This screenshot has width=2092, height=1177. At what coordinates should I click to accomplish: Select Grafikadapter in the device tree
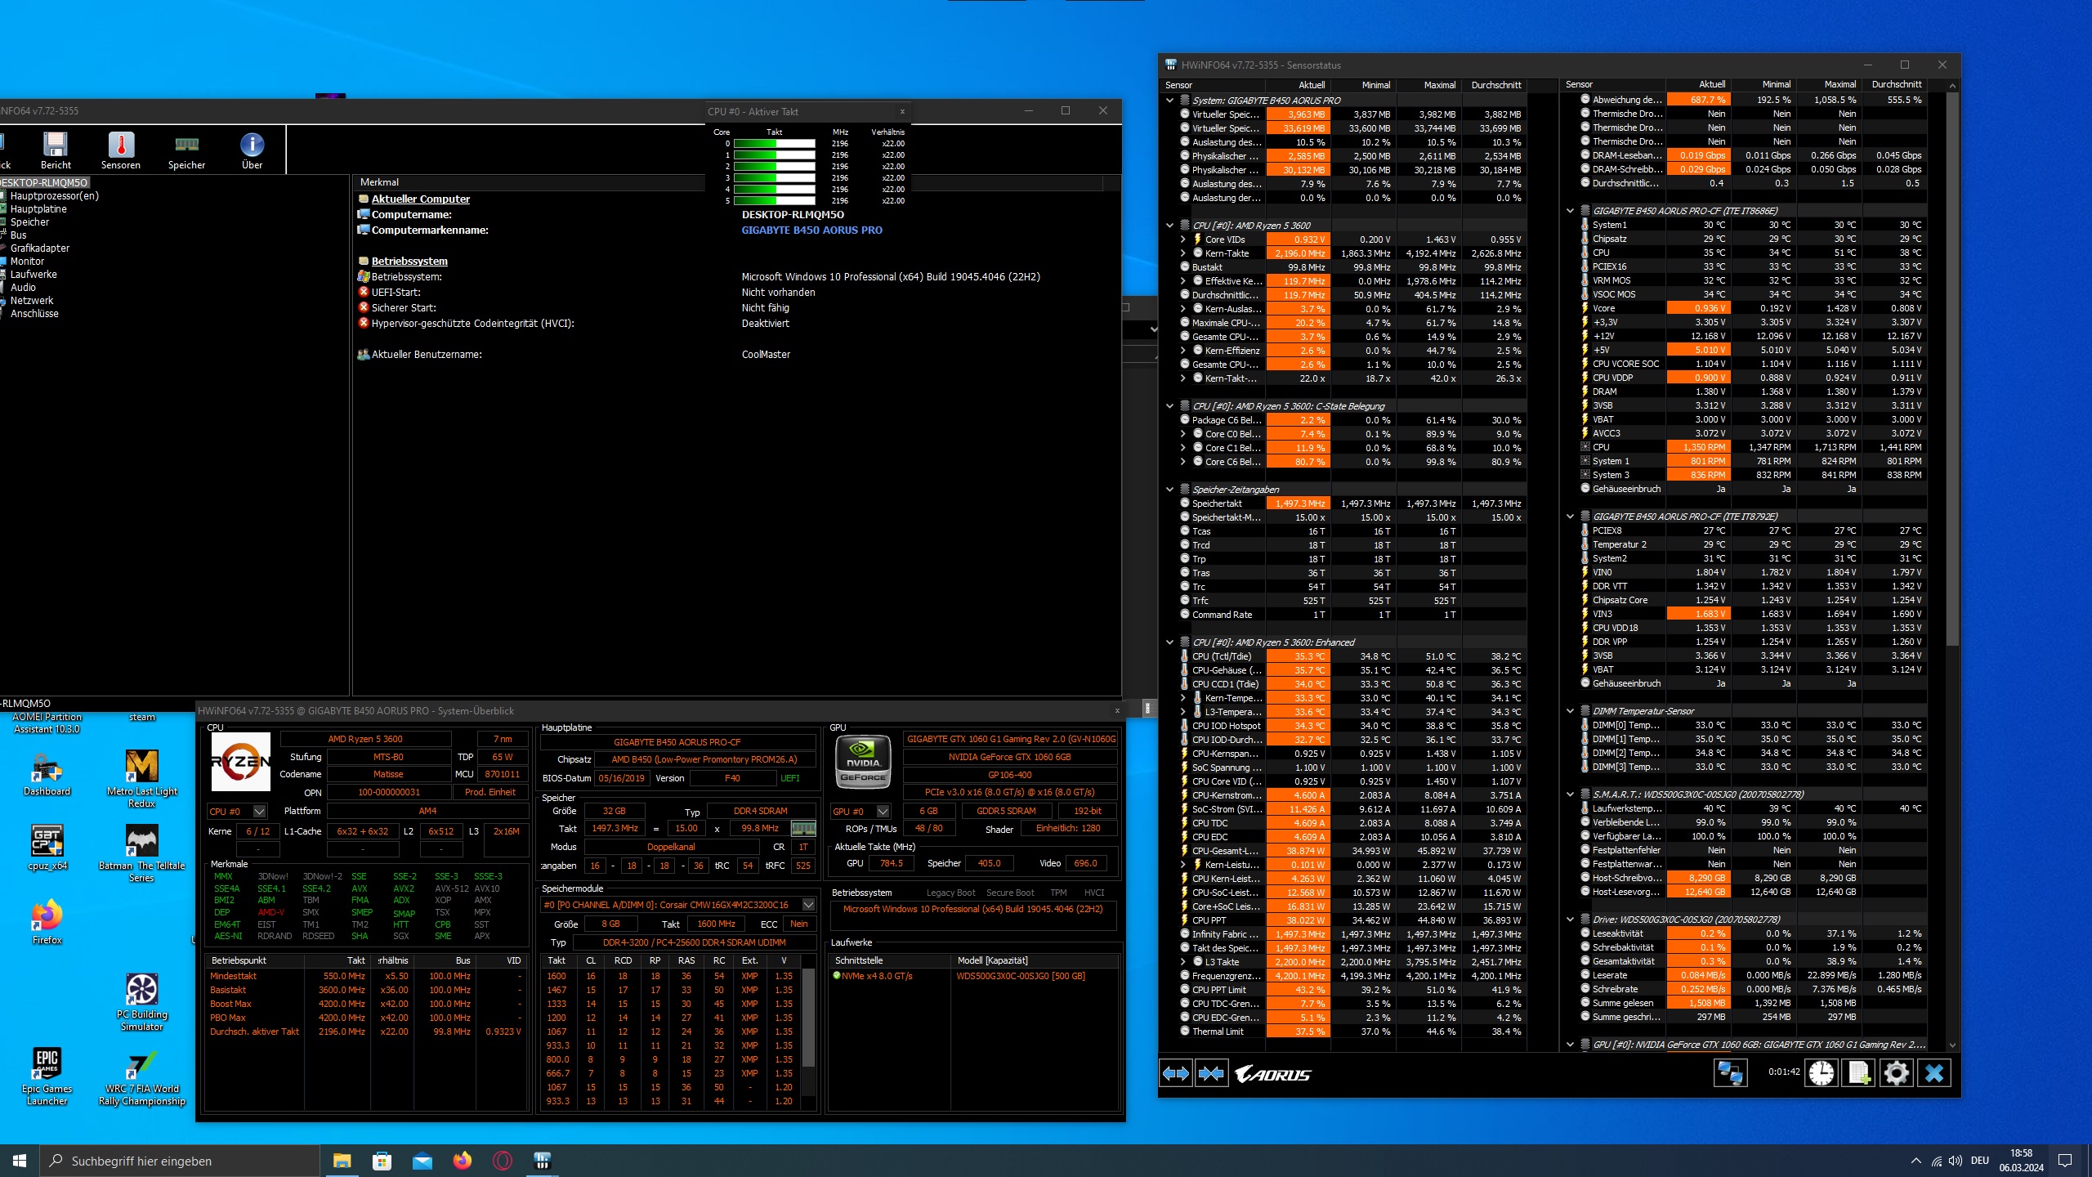[40, 248]
